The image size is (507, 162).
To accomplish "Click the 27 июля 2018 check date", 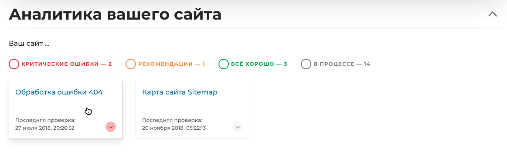I will pyautogui.click(x=45, y=128).
